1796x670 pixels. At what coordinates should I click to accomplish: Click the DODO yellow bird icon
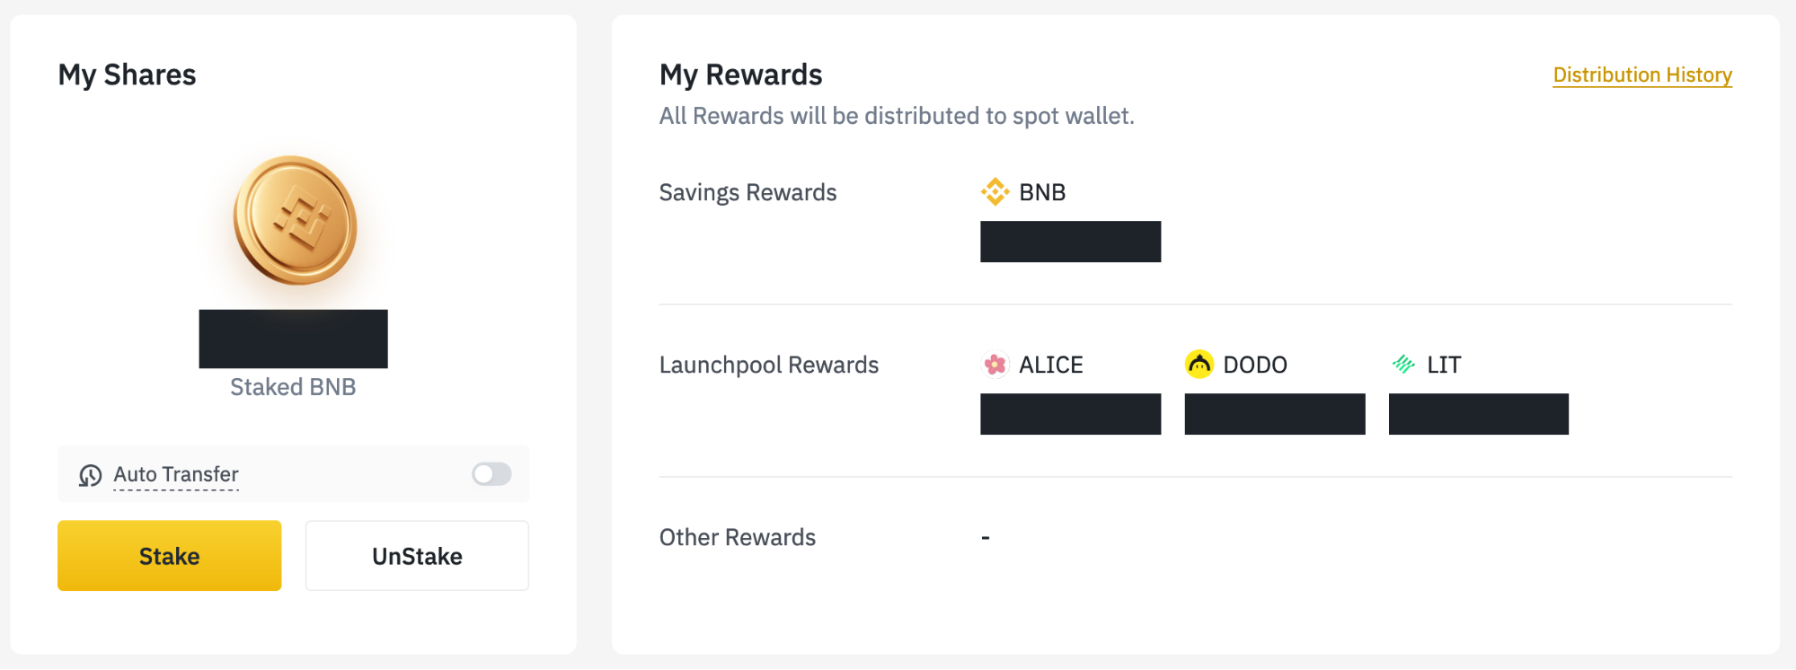(1199, 365)
